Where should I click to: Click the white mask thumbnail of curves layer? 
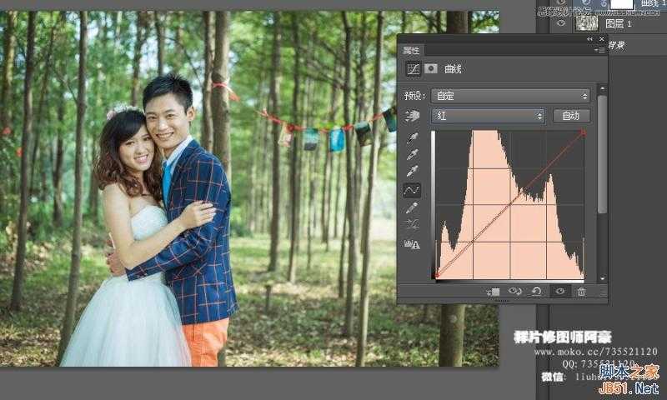coord(622,4)
